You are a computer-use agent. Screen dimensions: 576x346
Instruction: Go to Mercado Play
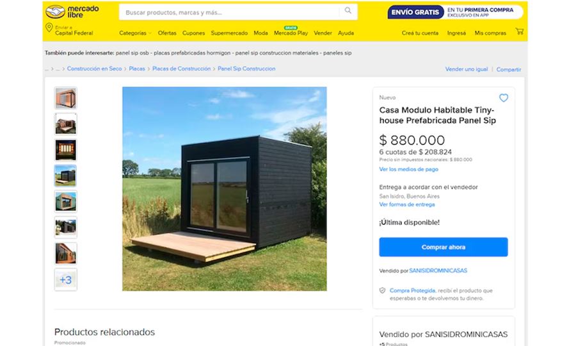coord(291,32)
